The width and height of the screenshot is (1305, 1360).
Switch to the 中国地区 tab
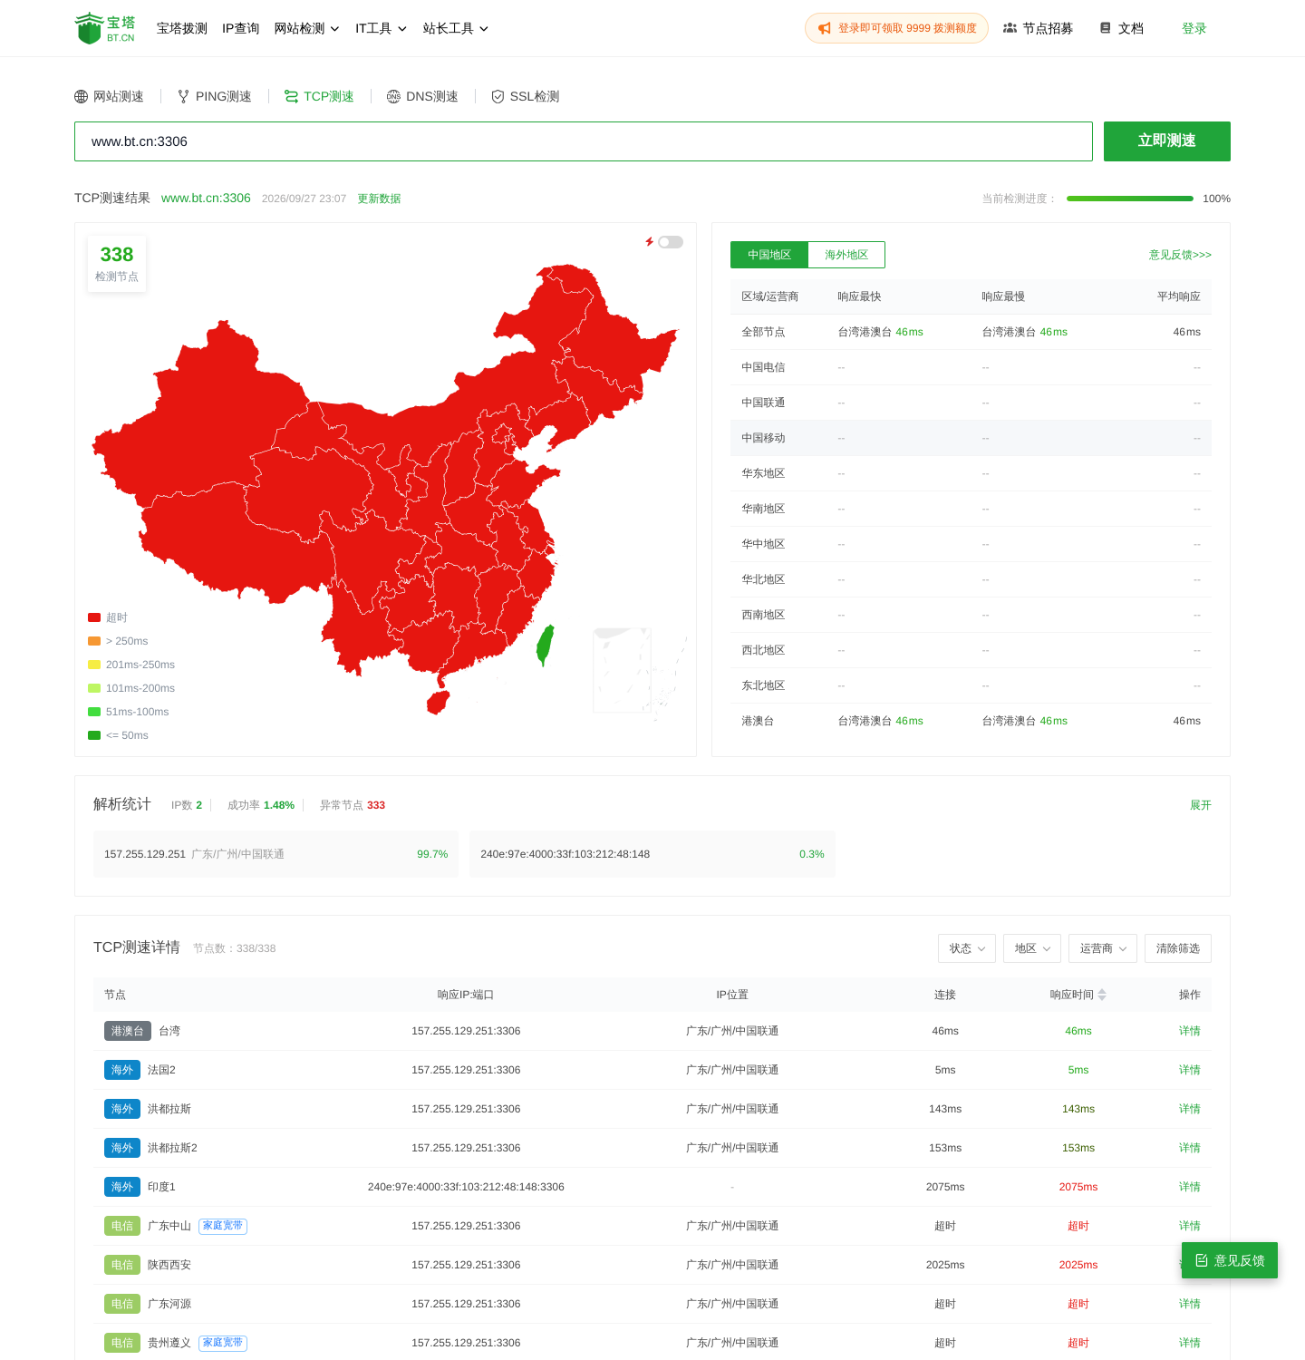(x=769, y=255)
